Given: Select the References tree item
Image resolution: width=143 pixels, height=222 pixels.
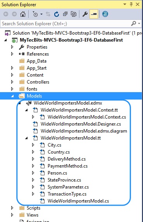Looking at the screenshot, I should click(38, 54).
